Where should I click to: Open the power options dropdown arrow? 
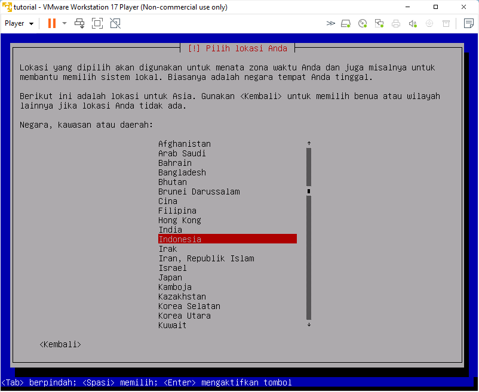(65, 23)
